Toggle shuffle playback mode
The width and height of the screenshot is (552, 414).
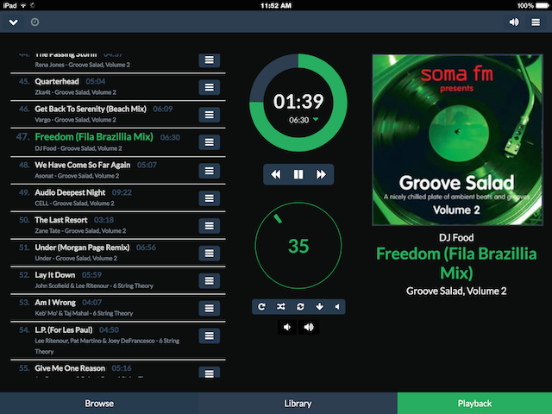click(x=280, y=307)
